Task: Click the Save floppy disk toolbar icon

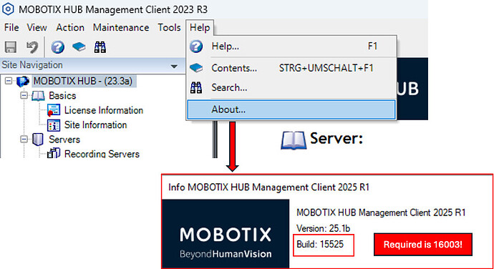Action: pyautogui.click(x=11, y=47)
